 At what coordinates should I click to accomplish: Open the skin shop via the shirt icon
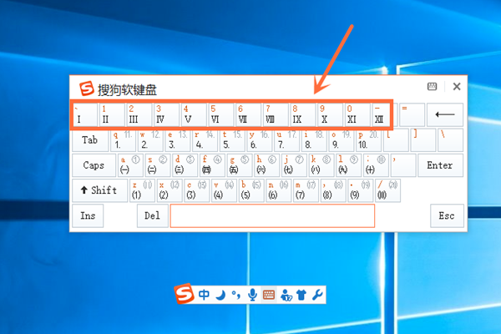point(301,295)
